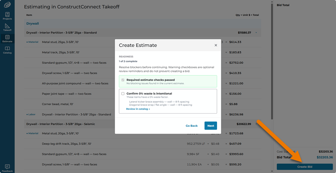Click the '952.2759 LF' quantity
This screenshot has height=173, width=336.
pos(196,144)
